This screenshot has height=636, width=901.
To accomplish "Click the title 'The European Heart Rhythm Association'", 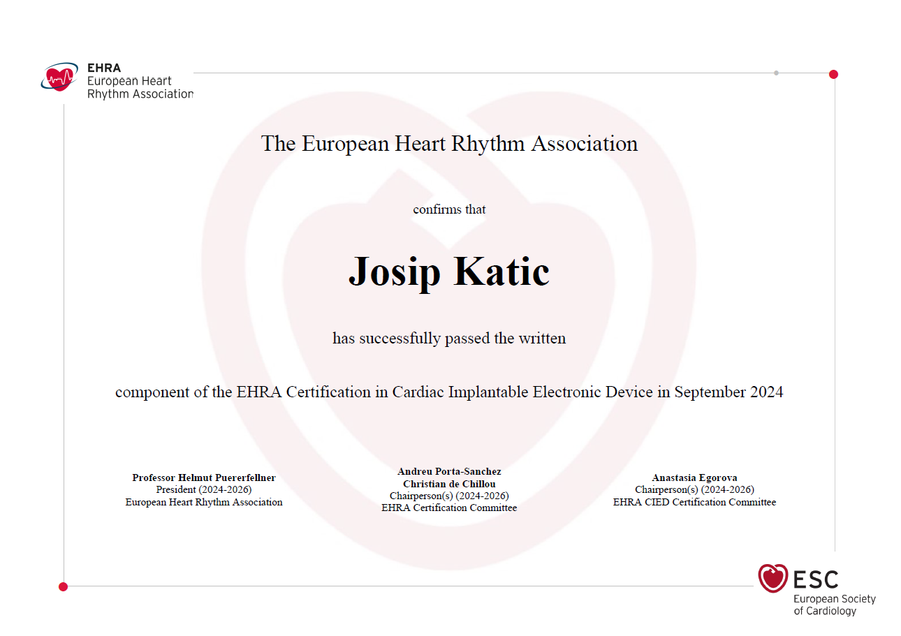I will [449, 144].
